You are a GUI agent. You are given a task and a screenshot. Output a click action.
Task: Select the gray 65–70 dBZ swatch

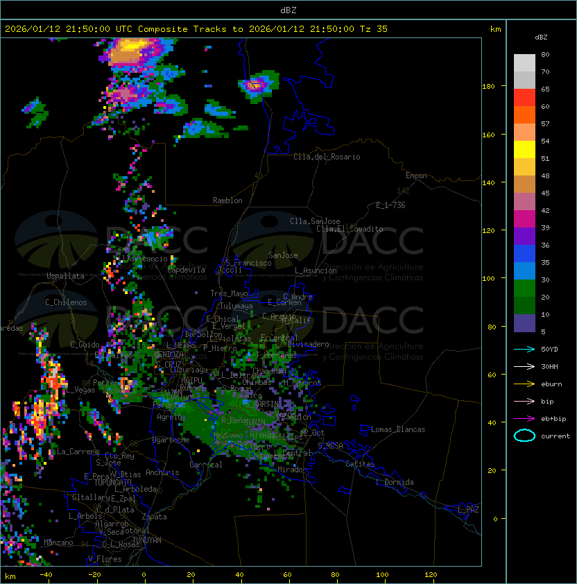(x=524, y=80)
